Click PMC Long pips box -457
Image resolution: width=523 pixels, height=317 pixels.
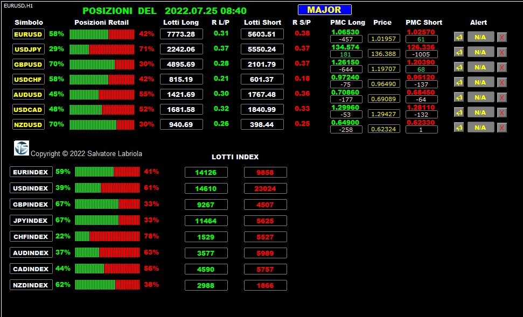click(346, 39)
